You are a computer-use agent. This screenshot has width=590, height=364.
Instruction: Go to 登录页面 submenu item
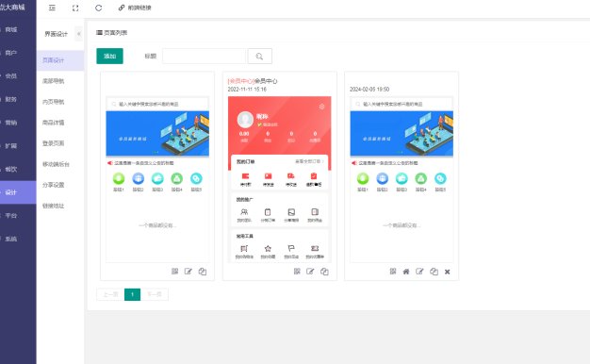point(53,143)
